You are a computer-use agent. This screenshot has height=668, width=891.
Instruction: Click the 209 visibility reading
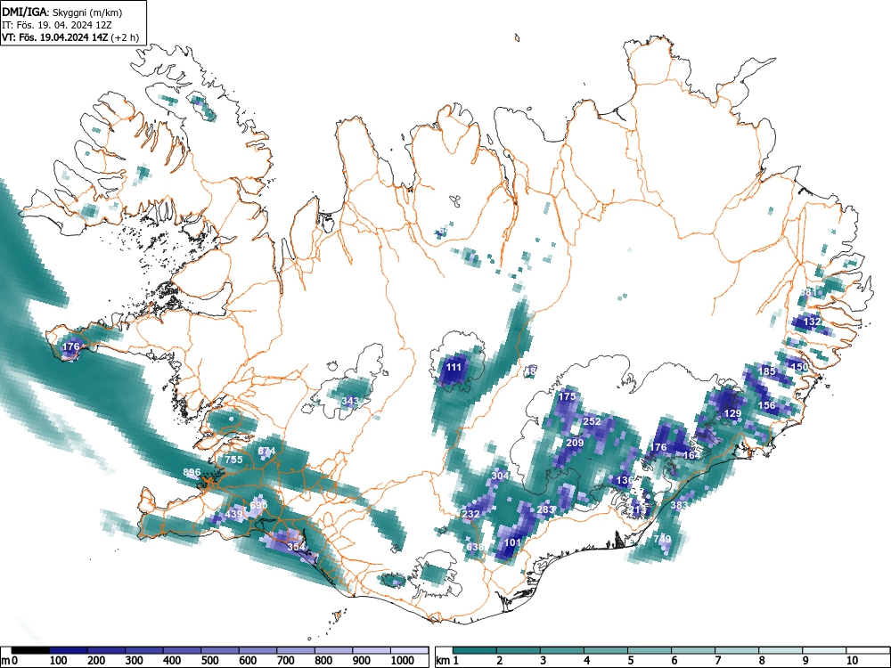coord(575,443)
